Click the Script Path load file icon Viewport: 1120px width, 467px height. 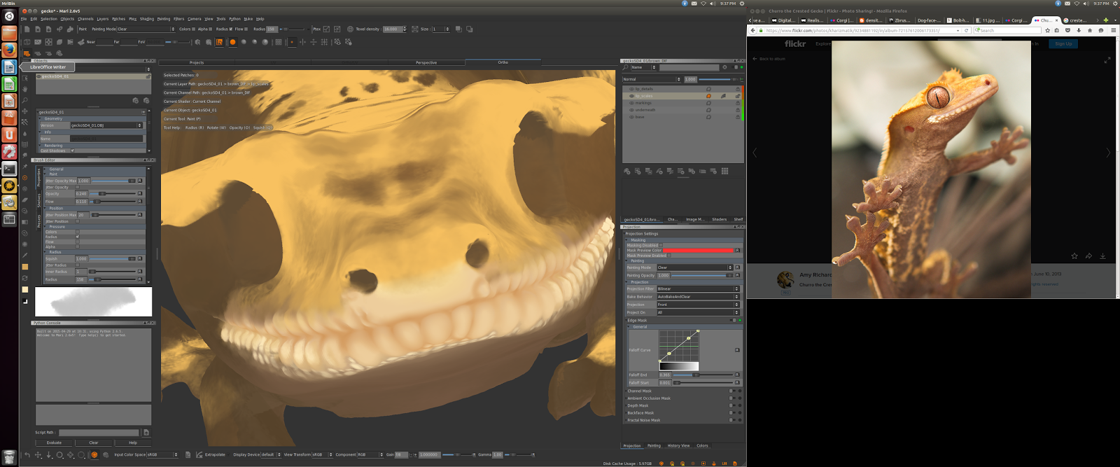[x=146, y=432]
